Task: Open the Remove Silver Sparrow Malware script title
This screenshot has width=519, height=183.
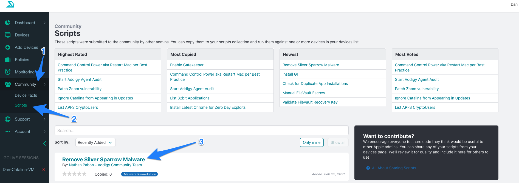Action: pyautogui.click(x=103, y=159)
